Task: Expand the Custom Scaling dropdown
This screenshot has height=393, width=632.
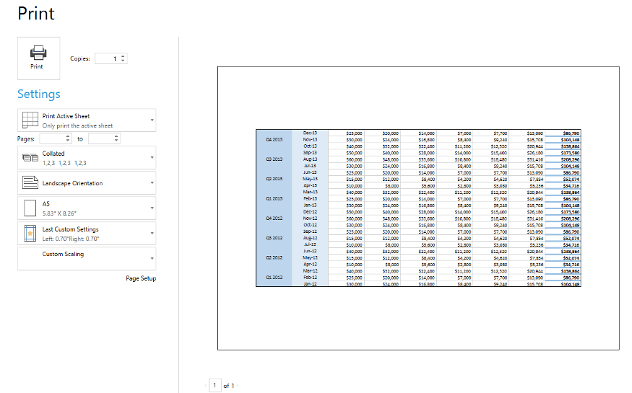Action: (x=87, y=258)
